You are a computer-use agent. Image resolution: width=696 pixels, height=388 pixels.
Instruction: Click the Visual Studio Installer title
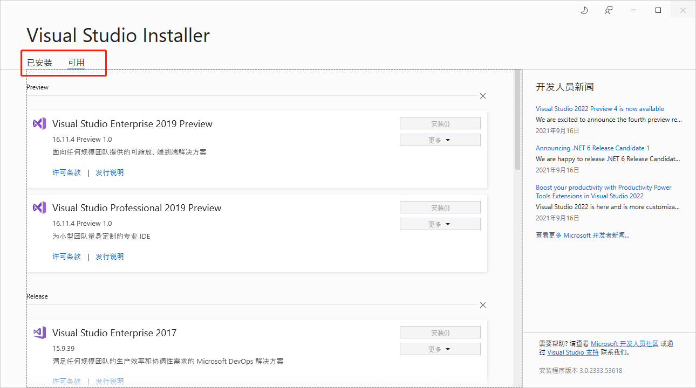point(118,36)
